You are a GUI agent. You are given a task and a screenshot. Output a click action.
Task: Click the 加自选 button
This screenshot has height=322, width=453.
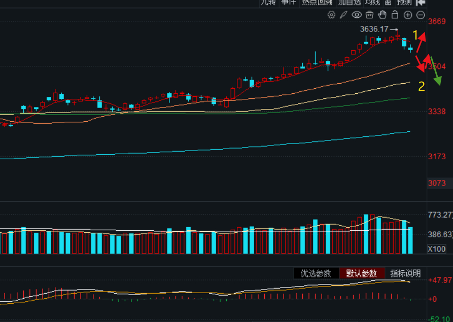350,3
